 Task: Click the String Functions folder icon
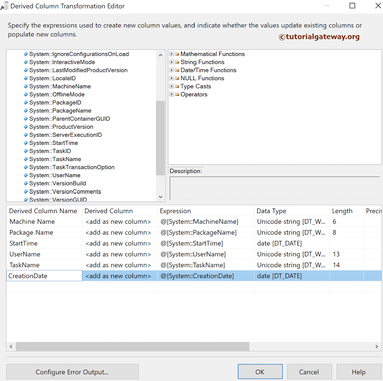tap(177, 62)
